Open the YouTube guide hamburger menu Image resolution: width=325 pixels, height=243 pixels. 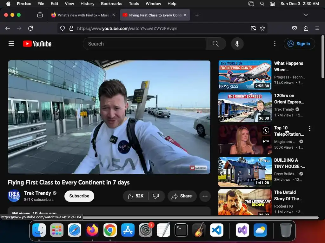(x=11, y=44)
